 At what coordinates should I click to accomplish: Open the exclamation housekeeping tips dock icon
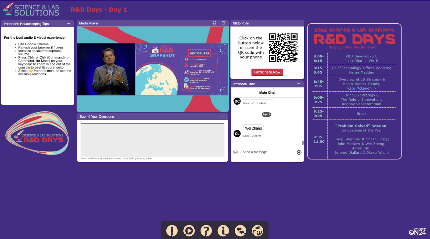[x=172, y=231]
